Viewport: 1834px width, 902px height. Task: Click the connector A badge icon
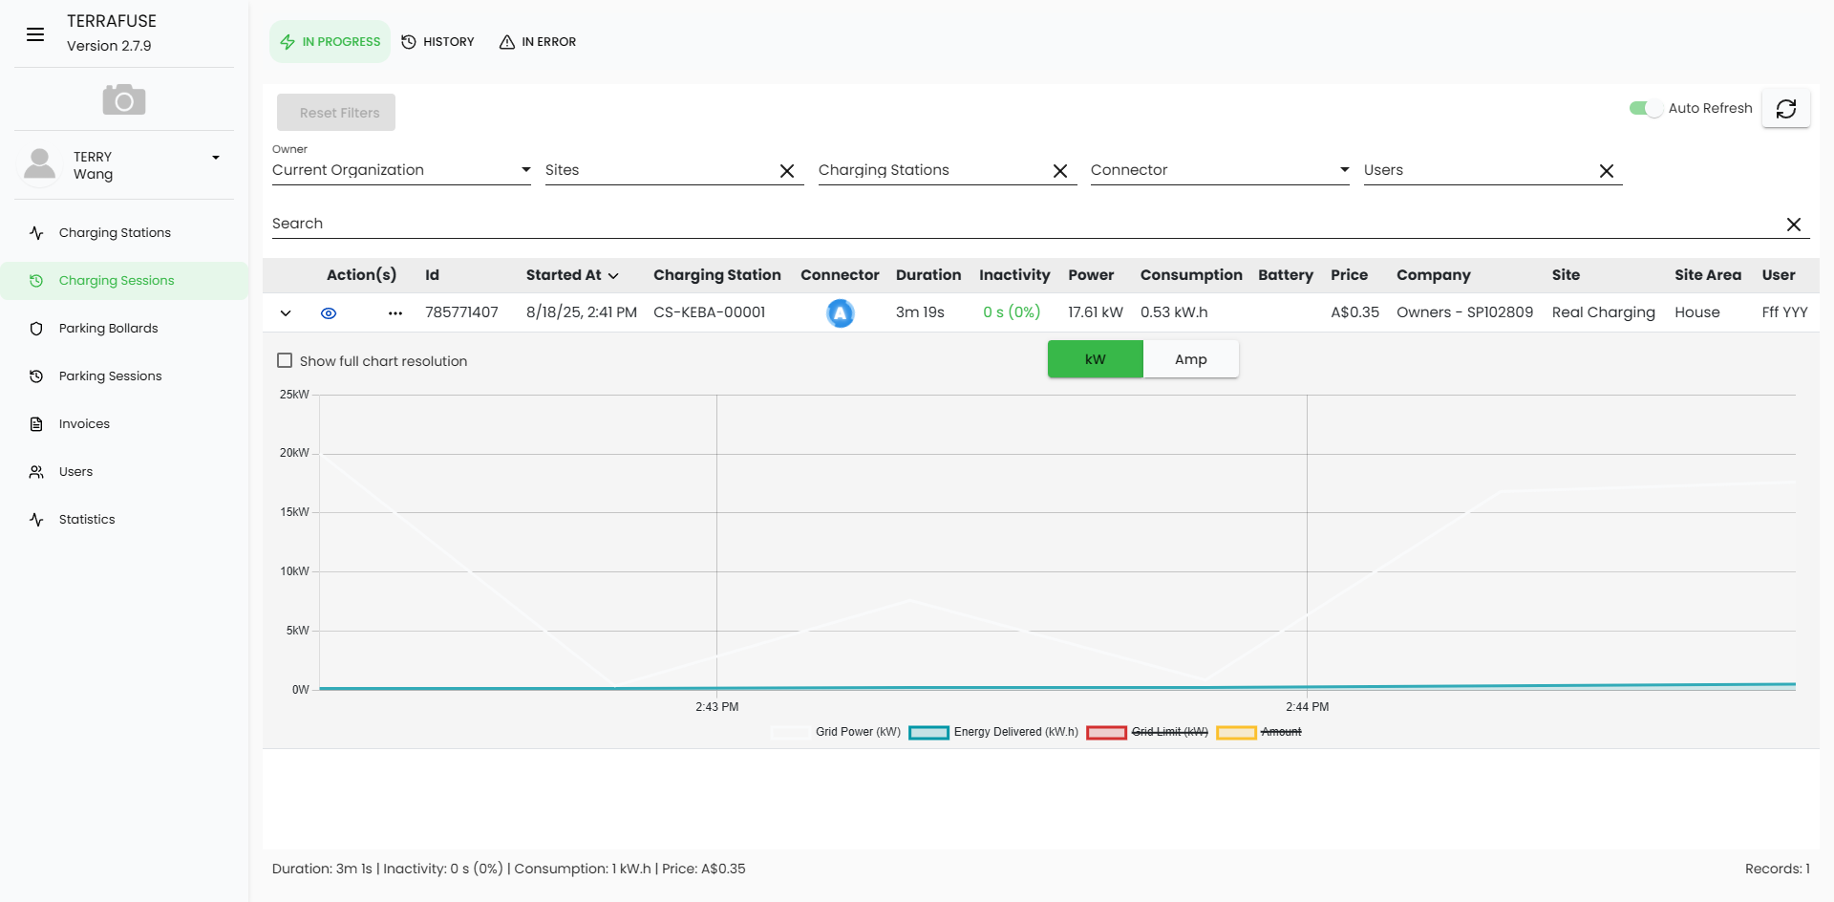[840, 313]
